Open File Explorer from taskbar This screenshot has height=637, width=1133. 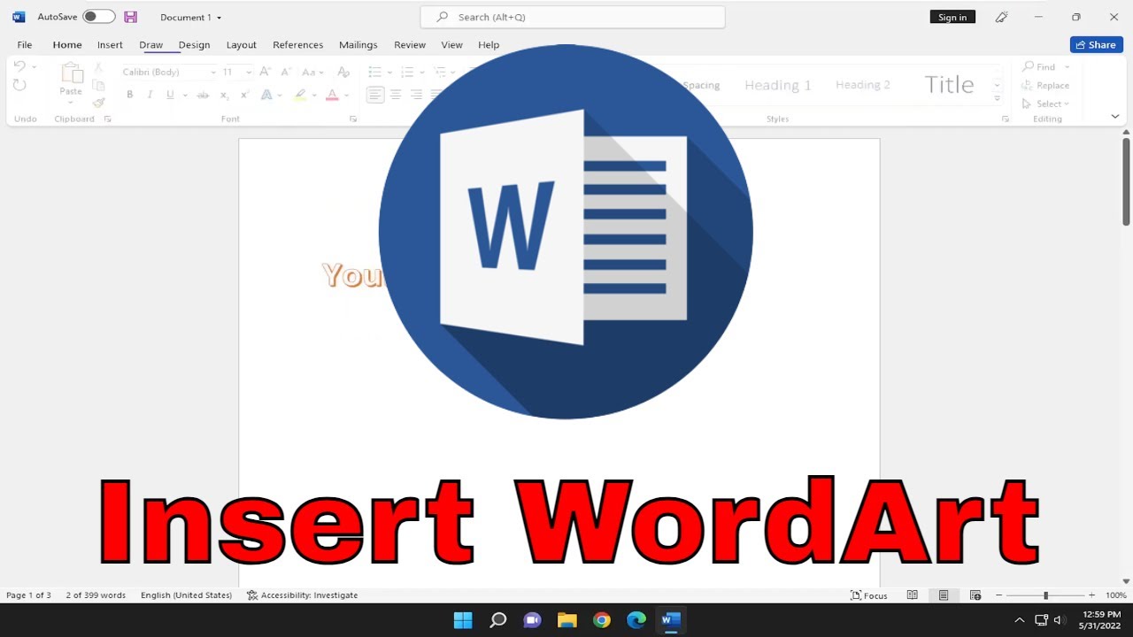tap(567, 620)
